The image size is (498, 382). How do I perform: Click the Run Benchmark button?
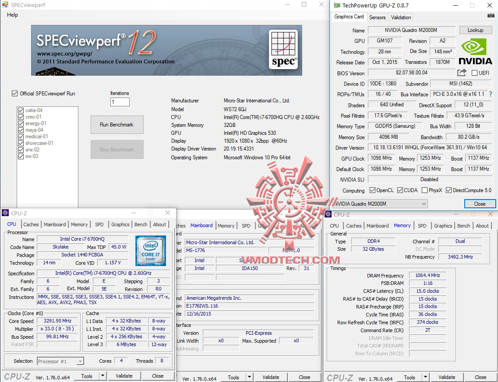point(117,125)
